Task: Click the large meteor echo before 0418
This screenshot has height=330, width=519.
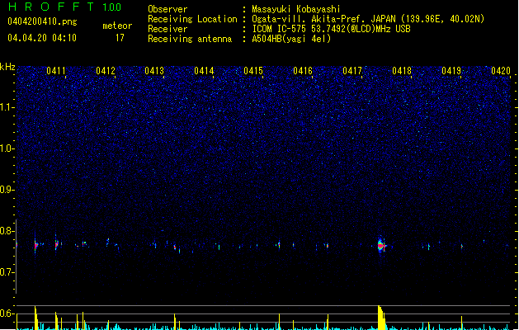Action: [381, 245]
